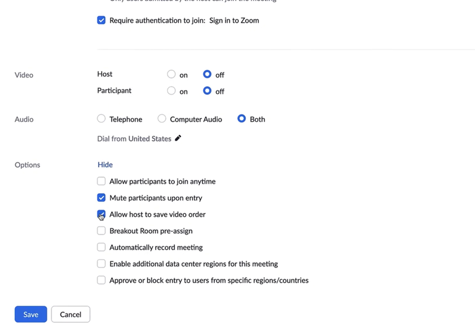Turn Host video on
Image resolution: width=475 pixels, height=329 pixels.
(171, 74)
